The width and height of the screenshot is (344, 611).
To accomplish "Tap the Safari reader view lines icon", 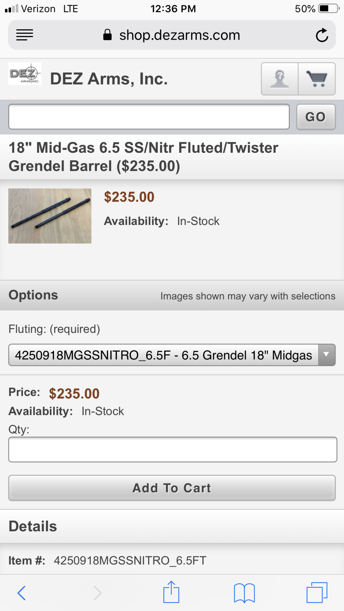I will (x=24, y=35).
